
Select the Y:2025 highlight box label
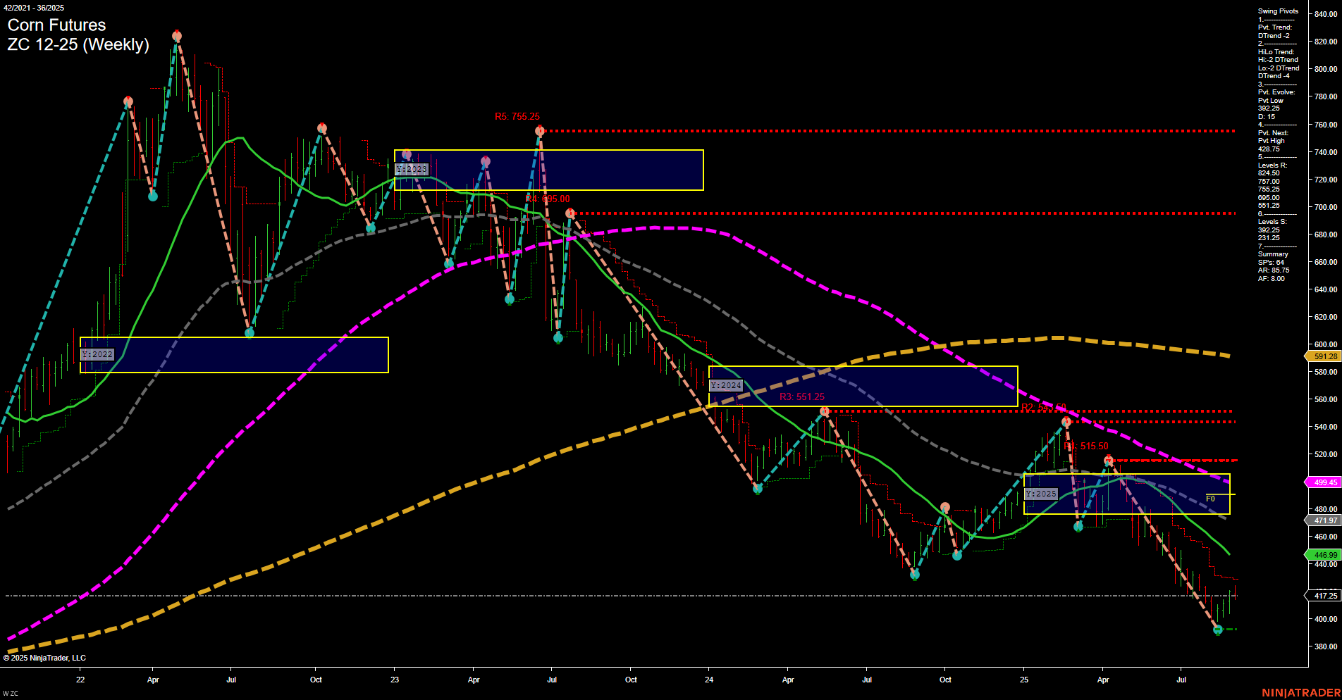point(1040,494)
